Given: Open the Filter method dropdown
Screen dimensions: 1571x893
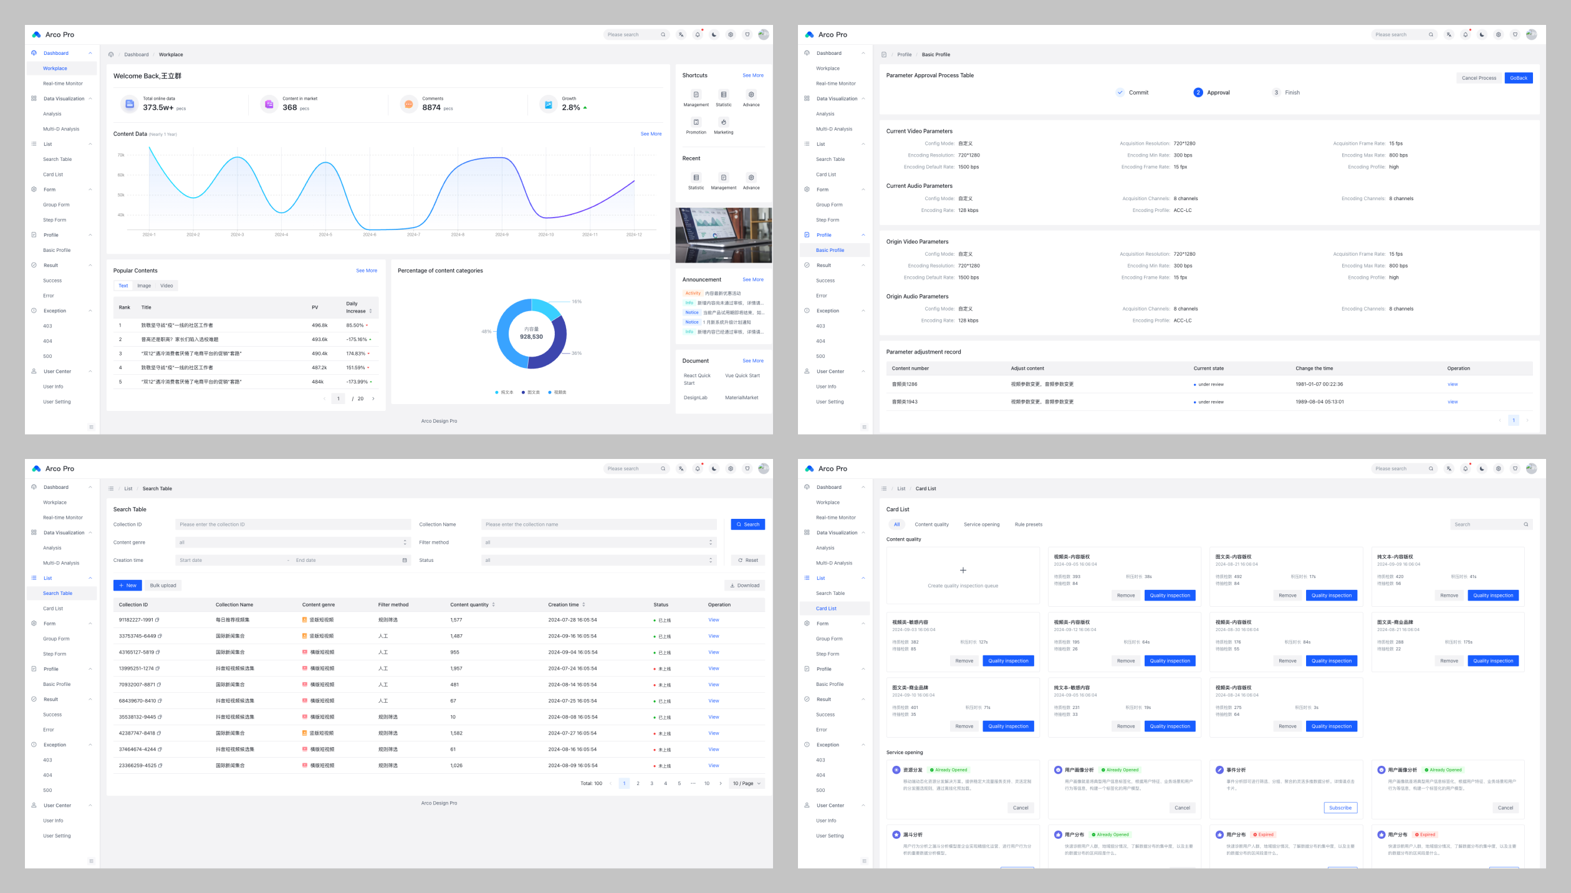Looking at the screenshot, I should [x=598, y=543].
